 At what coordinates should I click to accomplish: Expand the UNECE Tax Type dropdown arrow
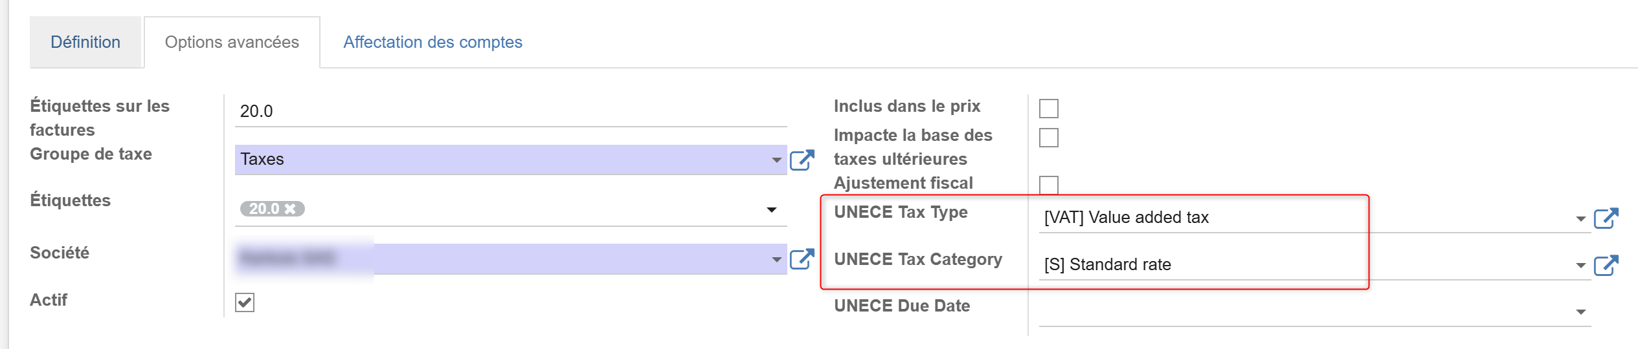1580,219
